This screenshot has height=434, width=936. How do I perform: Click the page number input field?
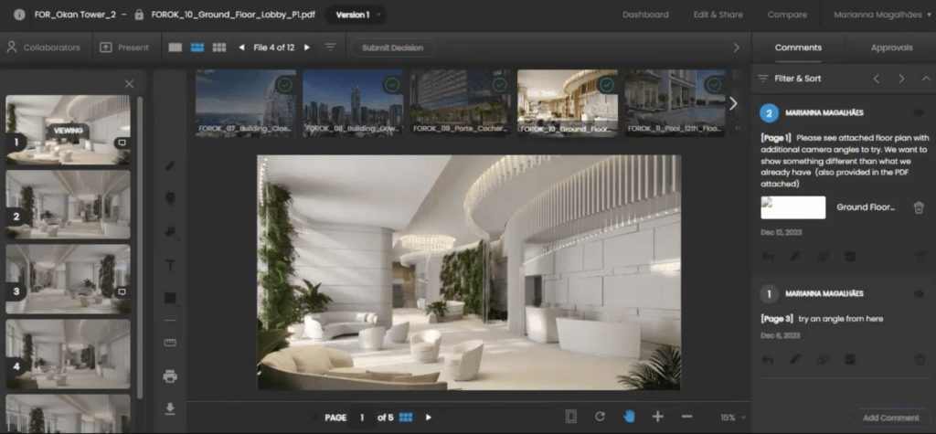click(362, 418)
